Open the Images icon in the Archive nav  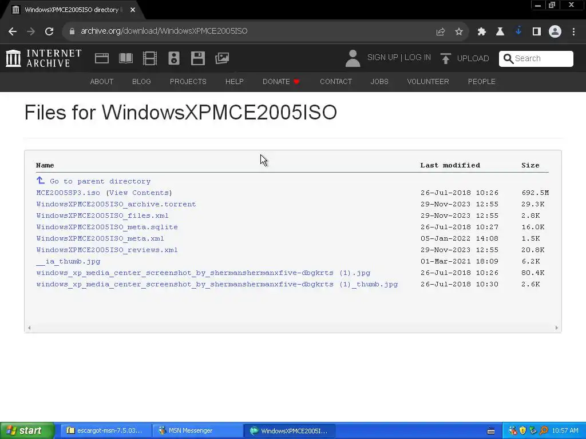(222, 58)
